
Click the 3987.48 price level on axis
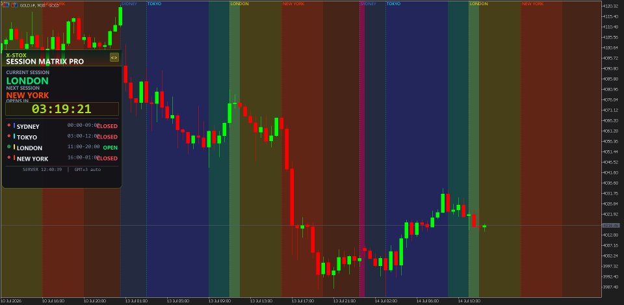tap(610, 287)
